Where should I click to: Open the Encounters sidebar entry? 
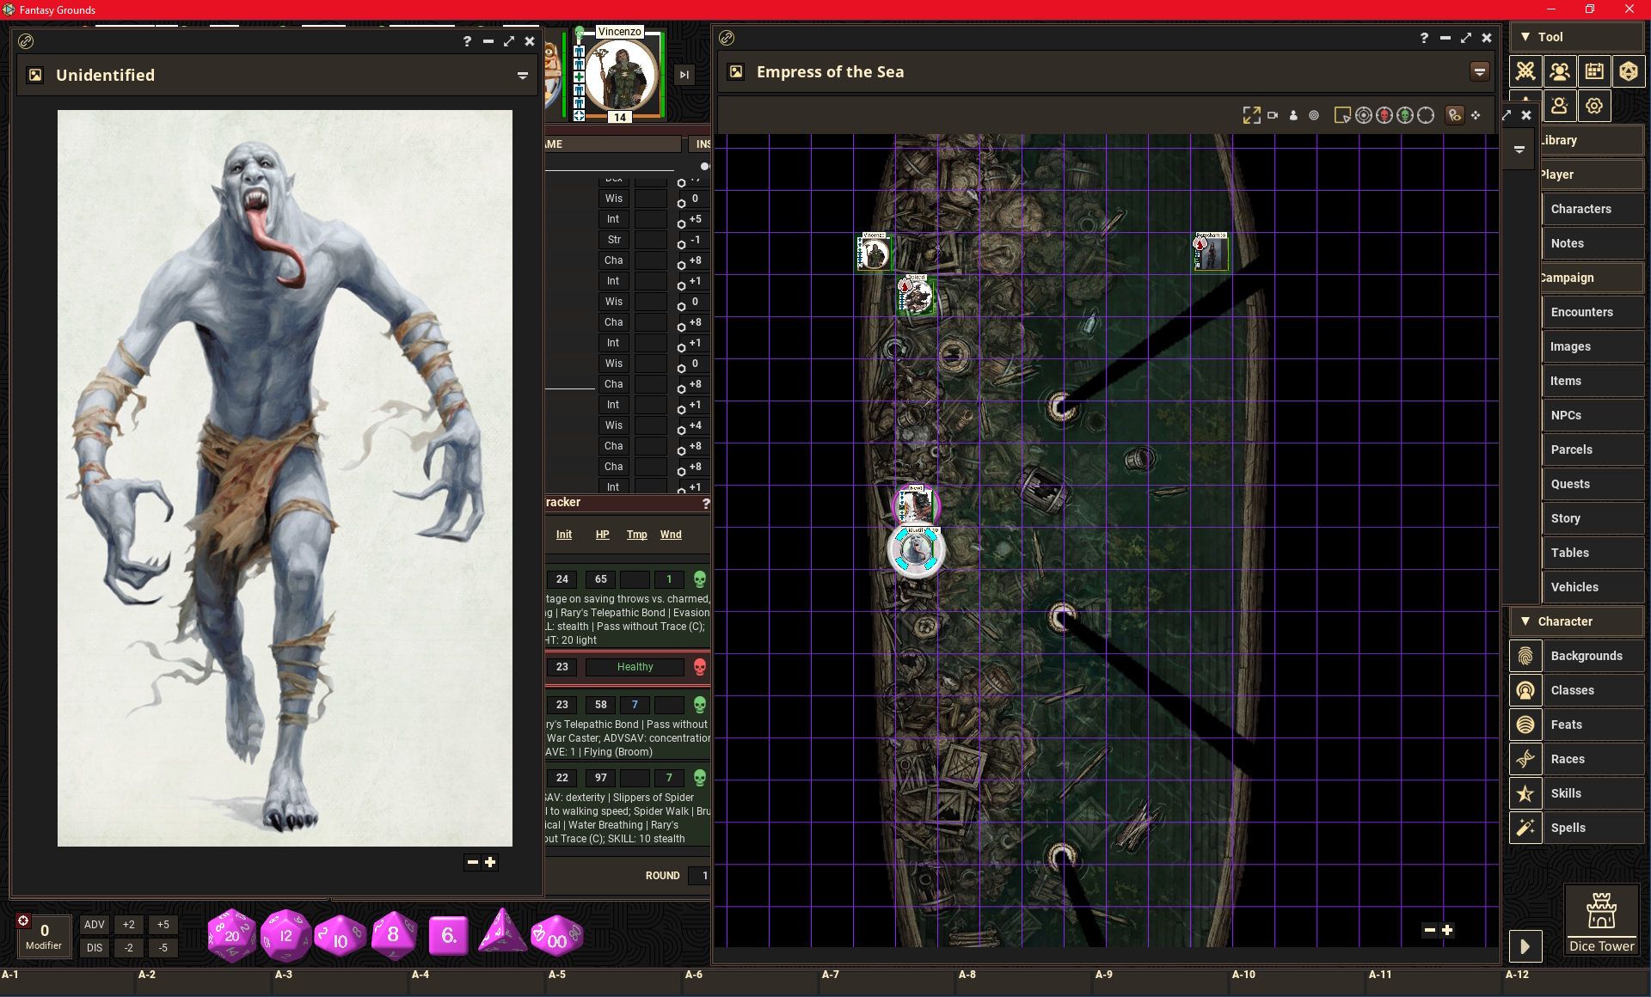pos(1581,312)
